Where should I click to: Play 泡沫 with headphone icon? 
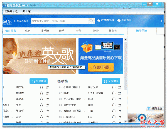pos(114,93)
